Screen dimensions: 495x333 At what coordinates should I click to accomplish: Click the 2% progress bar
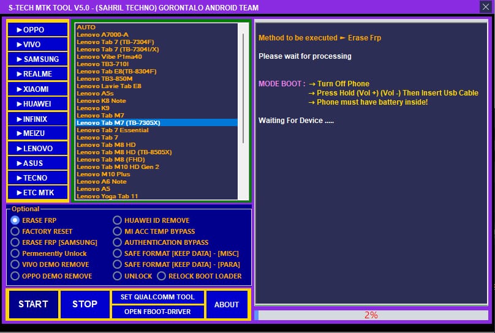pos(371,315)
